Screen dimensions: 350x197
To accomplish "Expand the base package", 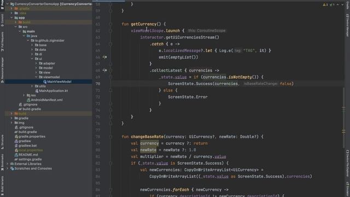I will coord(32,45).
